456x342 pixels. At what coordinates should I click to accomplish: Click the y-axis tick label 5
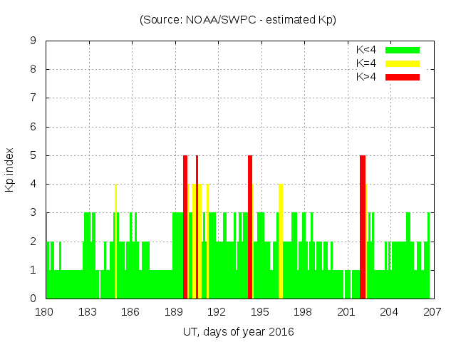(x=33, y=155)
